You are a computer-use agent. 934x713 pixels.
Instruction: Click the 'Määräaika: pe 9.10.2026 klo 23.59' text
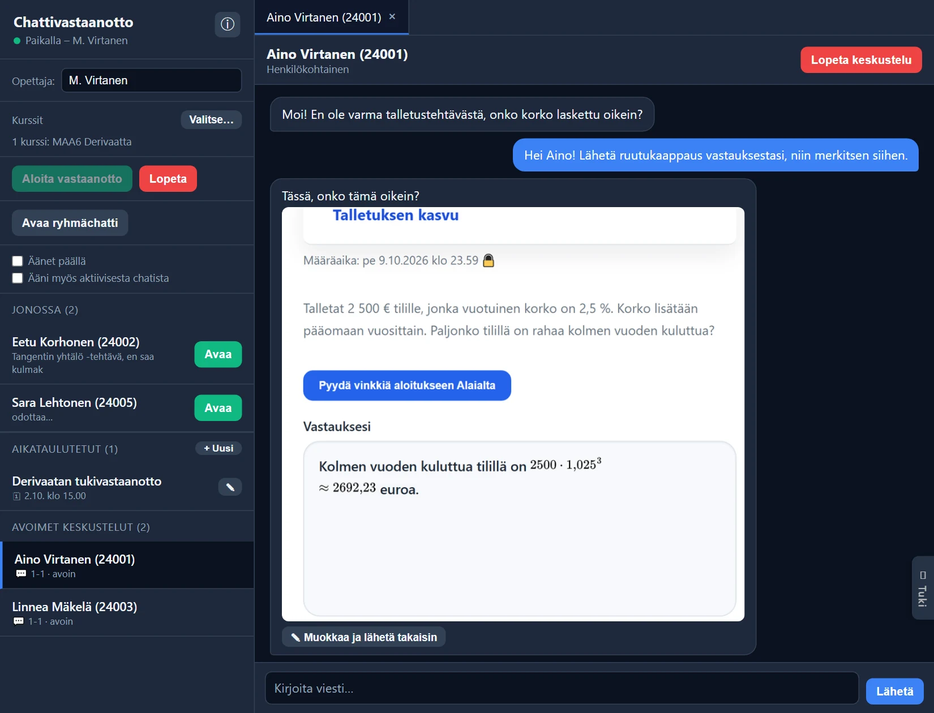pyautogui.click(x=391, y=260)
